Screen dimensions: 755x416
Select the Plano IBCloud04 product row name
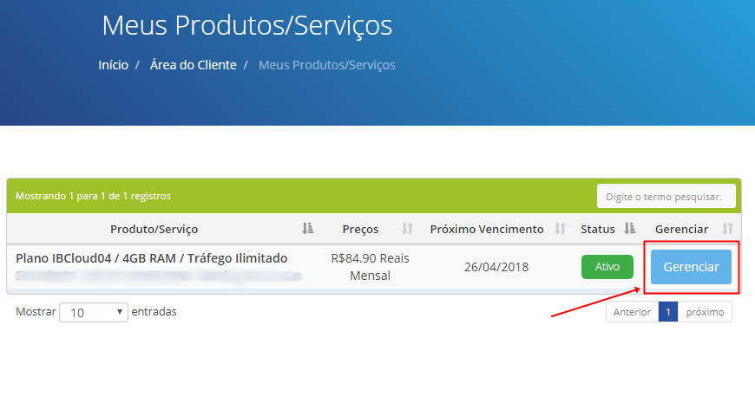pos(152,258)
